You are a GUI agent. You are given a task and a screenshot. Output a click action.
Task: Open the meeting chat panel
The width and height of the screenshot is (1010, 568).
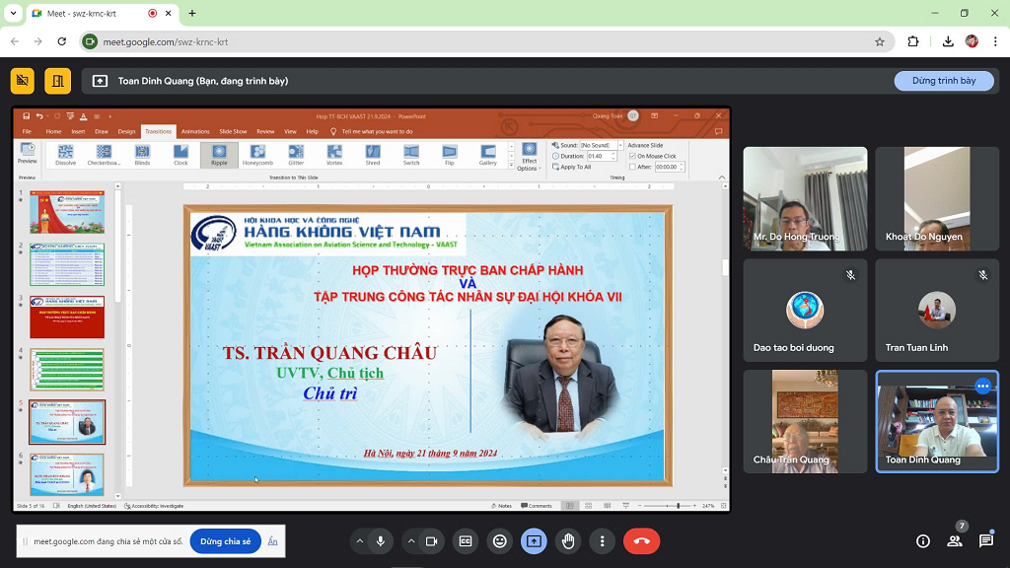(986, 541)
